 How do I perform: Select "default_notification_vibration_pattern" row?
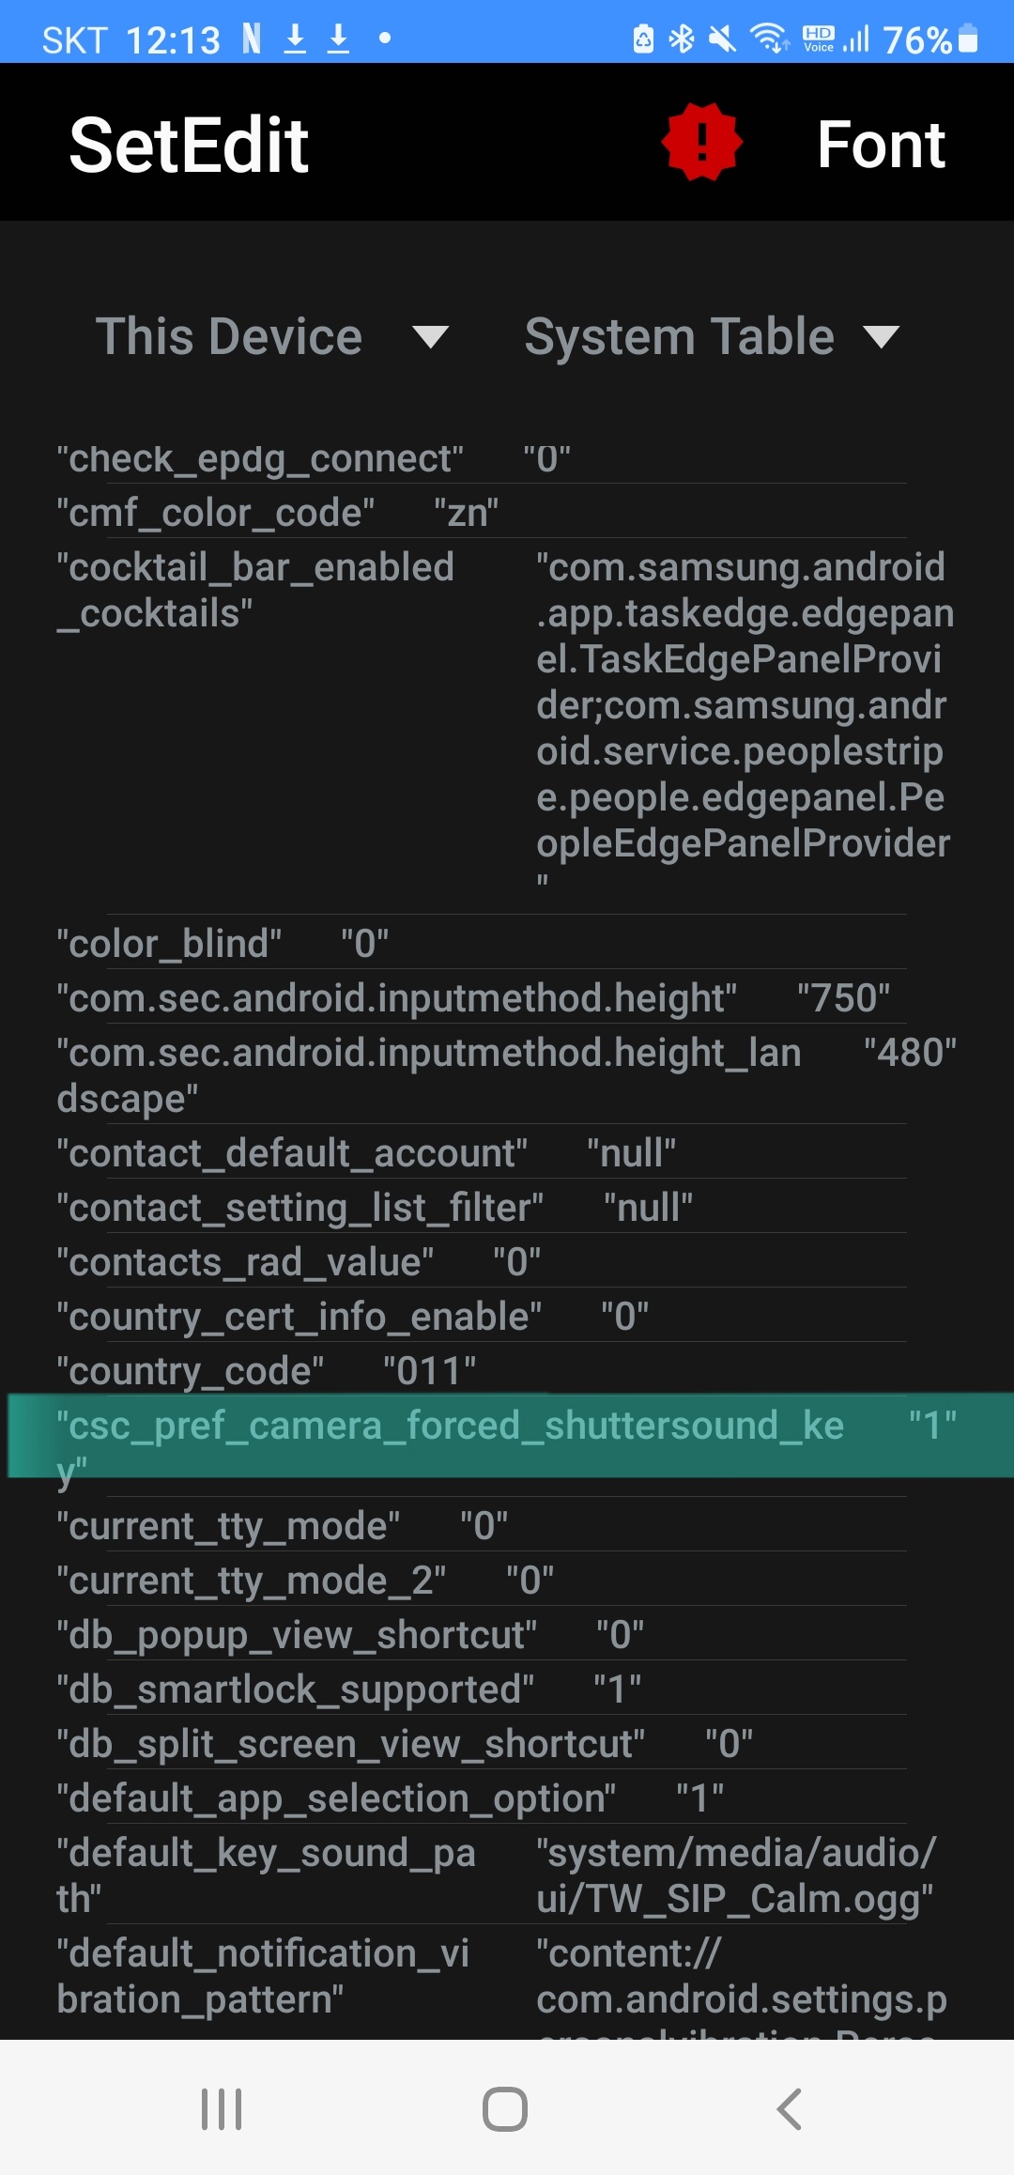[507, 1982]
